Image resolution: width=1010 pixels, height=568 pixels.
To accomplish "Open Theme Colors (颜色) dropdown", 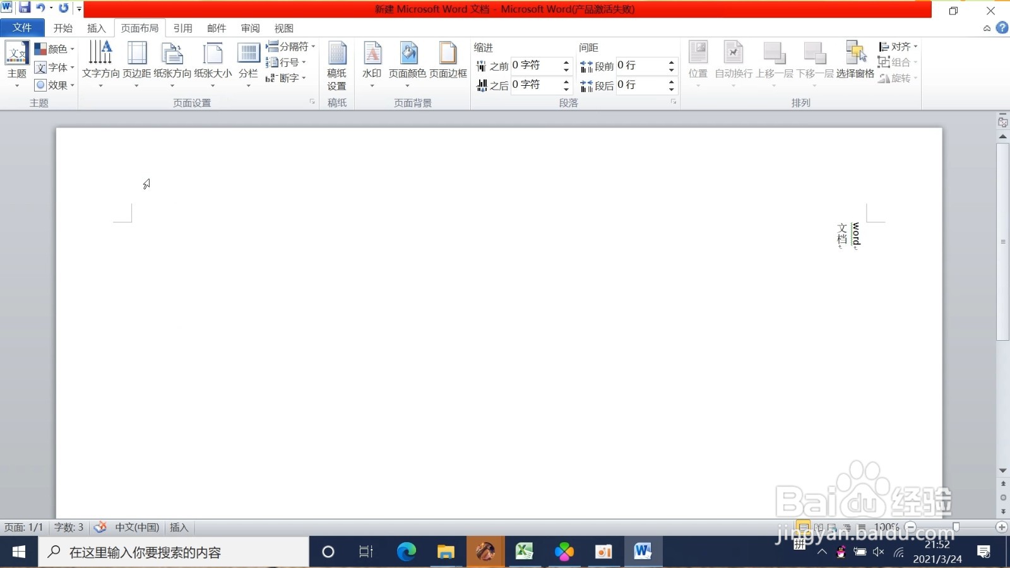I will click(x=54, y=49).
